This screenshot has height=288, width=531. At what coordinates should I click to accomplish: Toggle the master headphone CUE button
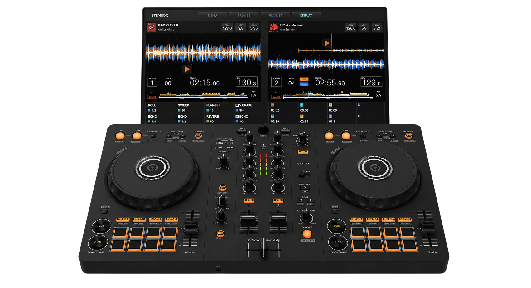[x=302, y=151]
